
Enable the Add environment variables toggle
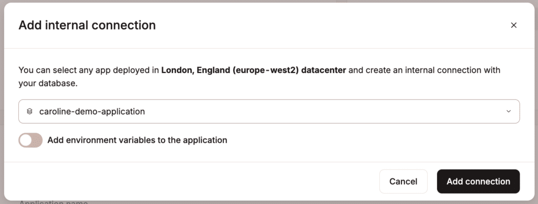pyautogui.click(x=30, y=140)
